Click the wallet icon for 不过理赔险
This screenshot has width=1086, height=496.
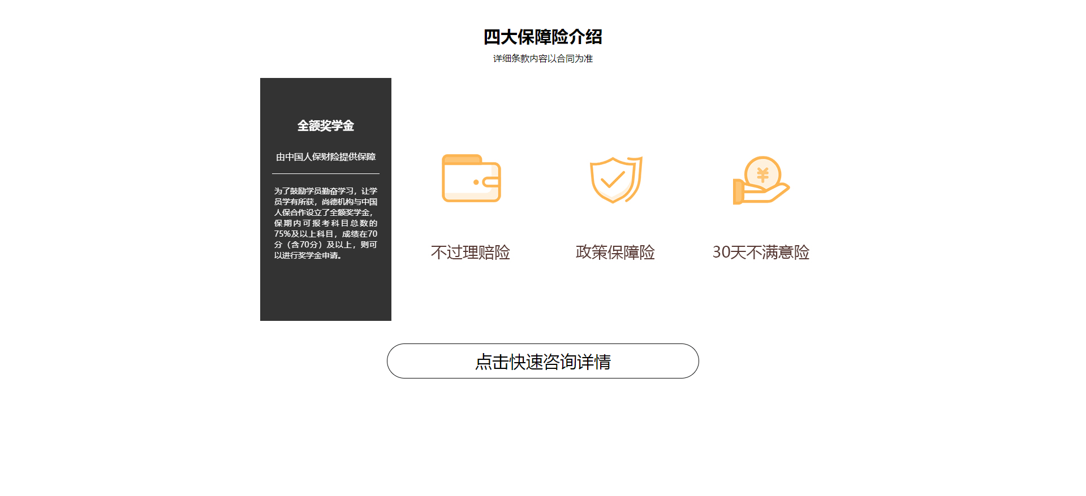471,178
